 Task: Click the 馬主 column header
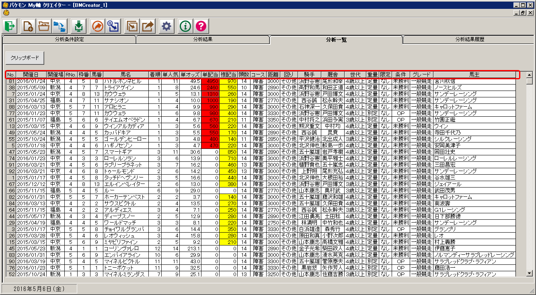coord(474,74)
